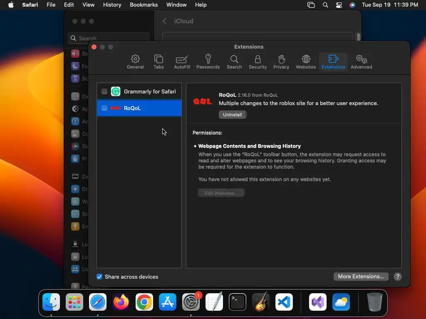Open Spotlight search in menu bar
Viewport: 426px width, 319px height.
[325, 5]
